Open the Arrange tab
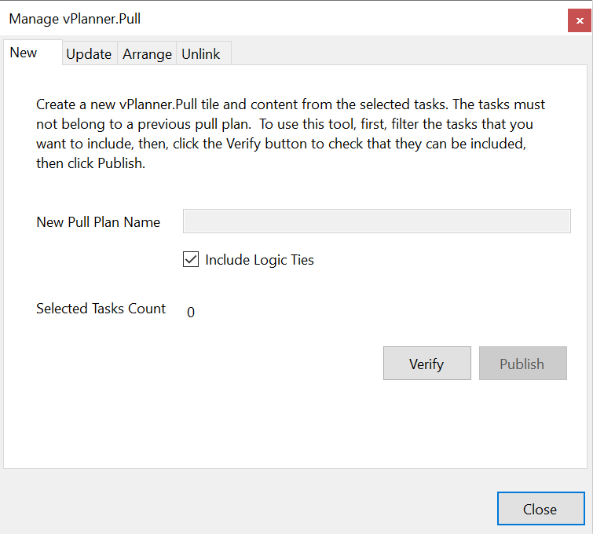The image size is (593, 534). [x=147, y=53]
